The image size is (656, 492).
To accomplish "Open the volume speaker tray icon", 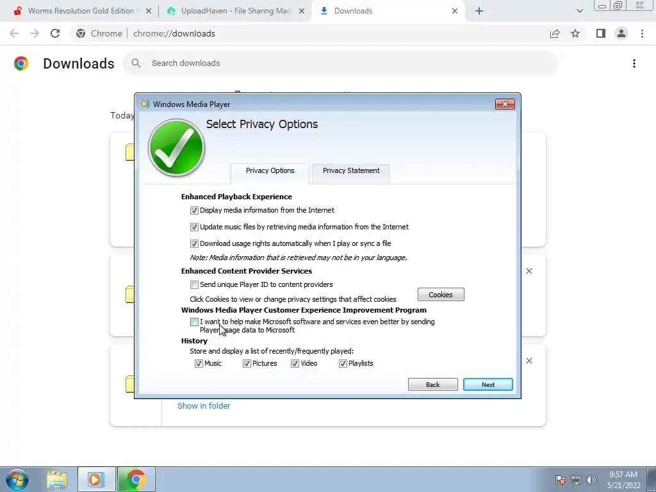I will coord(591,480).
